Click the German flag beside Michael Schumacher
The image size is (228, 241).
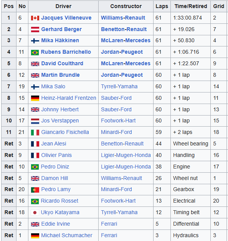[x=35, y=236]
